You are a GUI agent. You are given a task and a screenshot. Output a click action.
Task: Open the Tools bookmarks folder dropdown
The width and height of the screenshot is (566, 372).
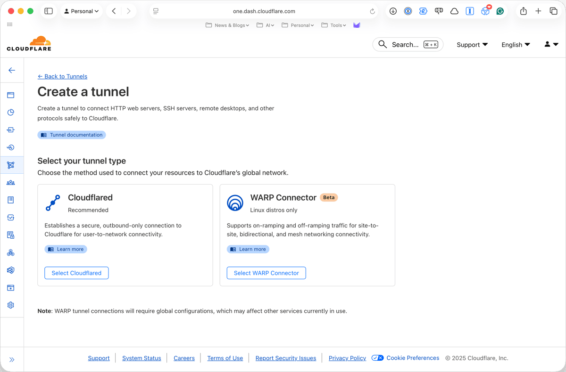tap(333, 25)
